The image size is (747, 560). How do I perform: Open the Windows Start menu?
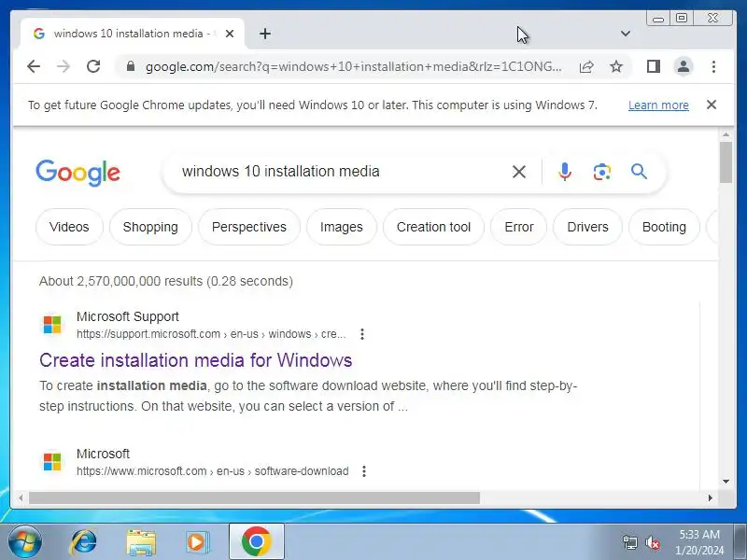coord(24,541)
